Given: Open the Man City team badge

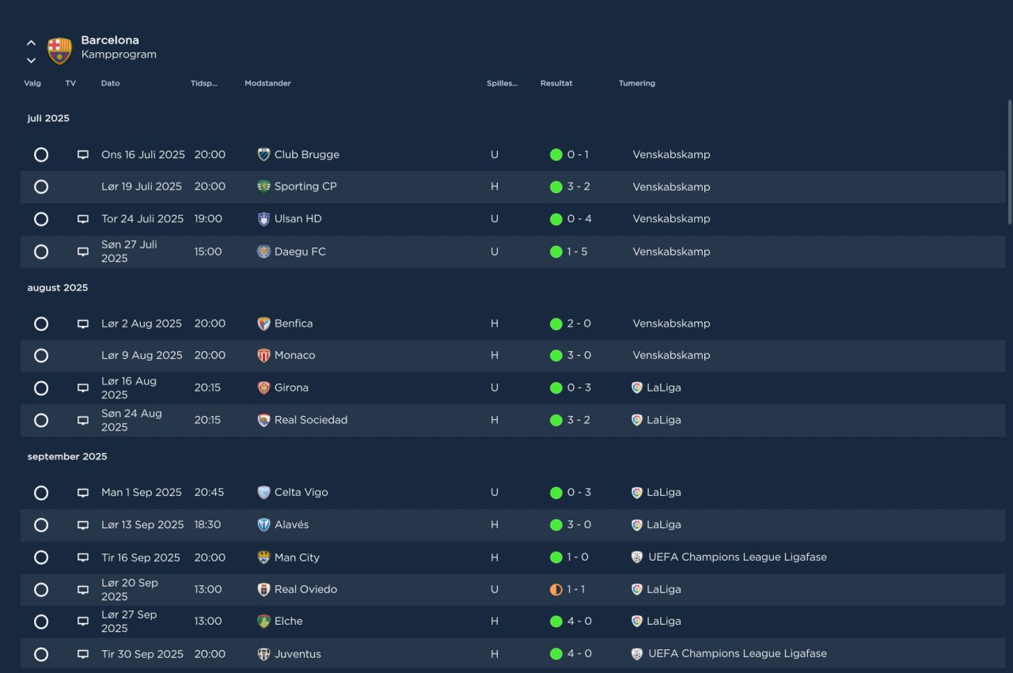Looking at the screenshot, I should 264,558.
